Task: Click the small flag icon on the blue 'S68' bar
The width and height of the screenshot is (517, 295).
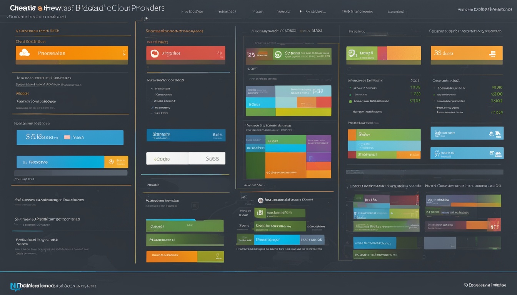Action: click(x=67, y=137)
